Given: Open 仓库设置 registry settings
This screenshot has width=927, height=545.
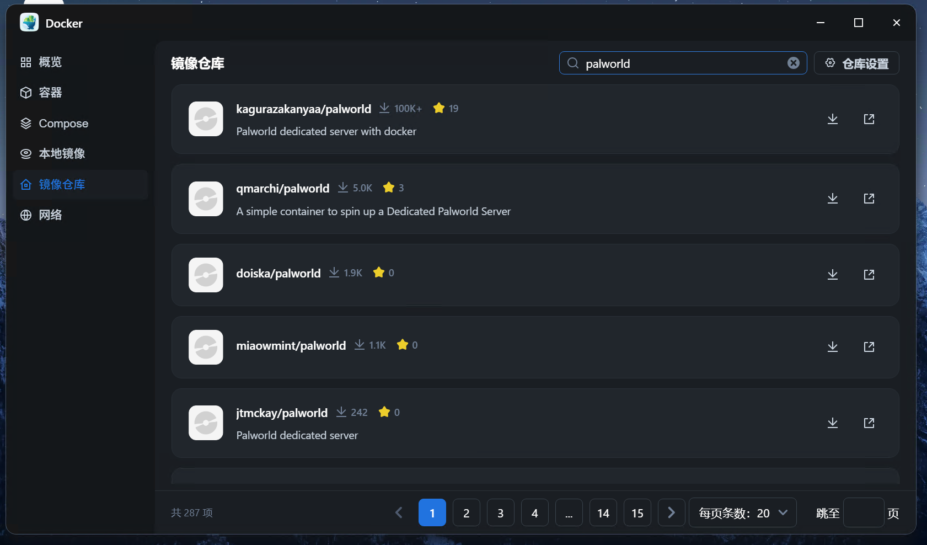Looking at the screenshot, I should (856, 63).
